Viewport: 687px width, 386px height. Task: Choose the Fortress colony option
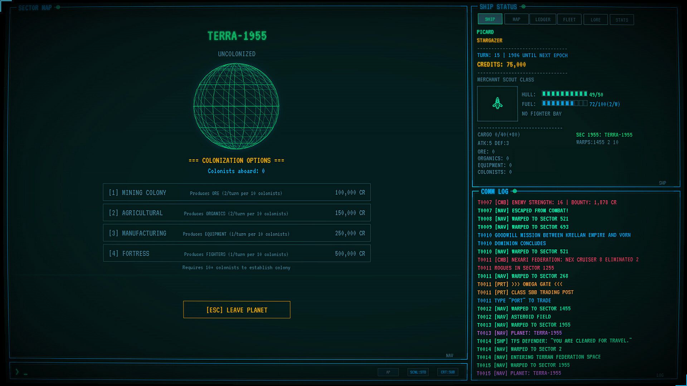237,253
